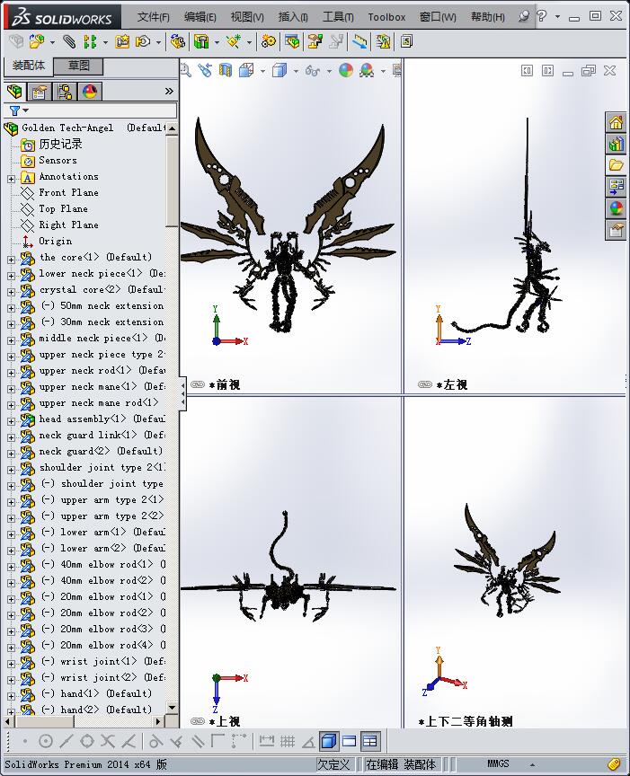
Task: Click the Previous View icon
Action: coord(205,70)
